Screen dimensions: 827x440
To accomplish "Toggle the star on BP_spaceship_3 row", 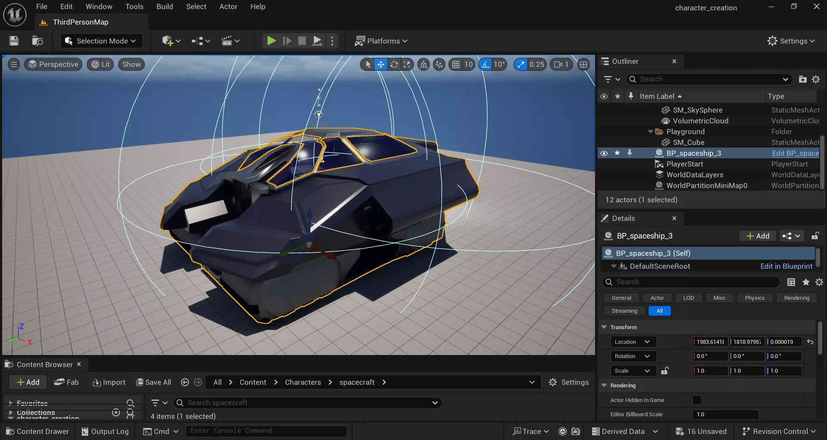I will [x=617, y=153].
